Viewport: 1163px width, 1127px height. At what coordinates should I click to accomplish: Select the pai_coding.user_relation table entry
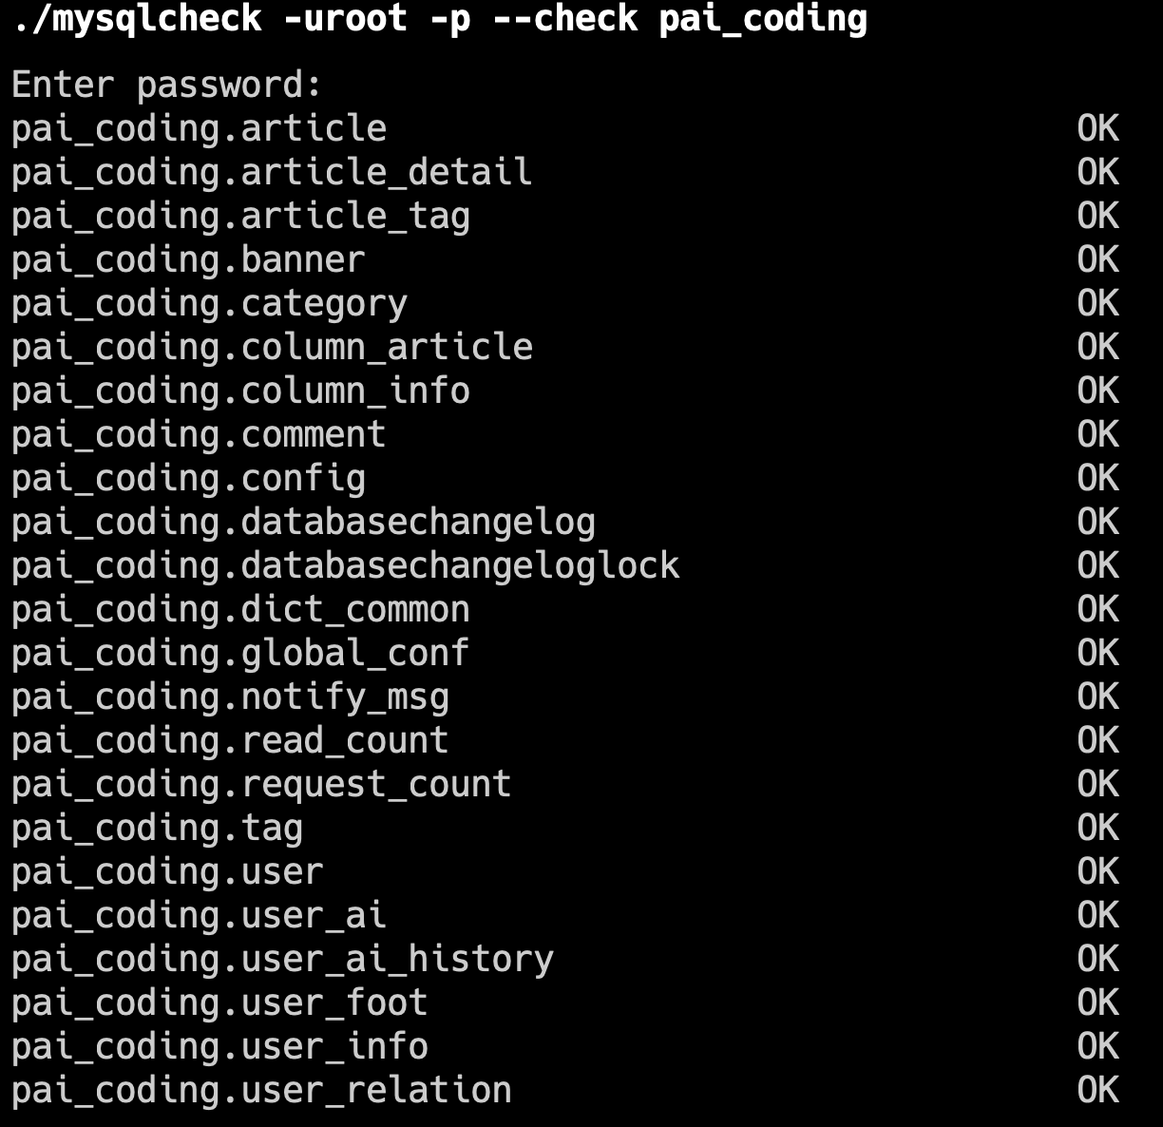261,1090
